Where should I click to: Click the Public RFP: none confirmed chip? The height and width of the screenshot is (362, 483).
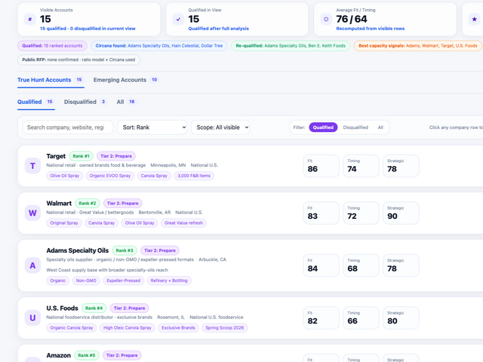point(78,60)
